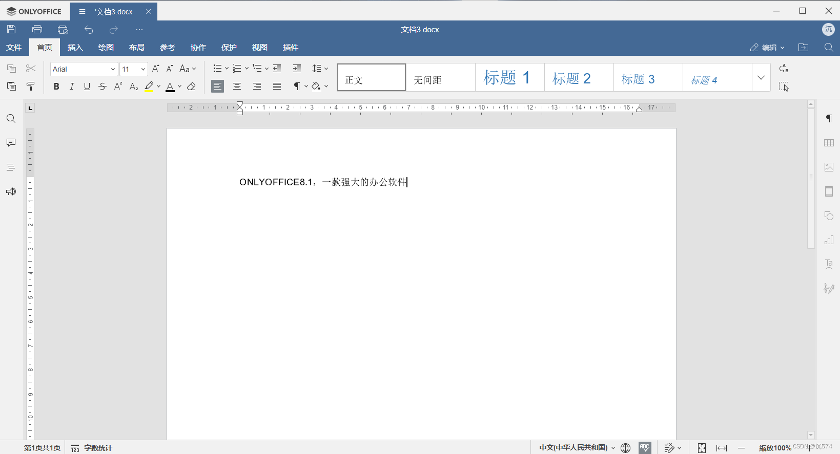The height and width of the screenshot is (454, 840).
Task: Toggle strikethrough formatting
Action: tap(103, 87)
